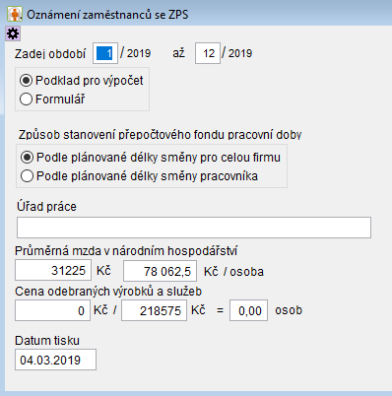Choose shift length by pracovníka option
This screenshot has height=396, width=392.
[x=139, y=176]
